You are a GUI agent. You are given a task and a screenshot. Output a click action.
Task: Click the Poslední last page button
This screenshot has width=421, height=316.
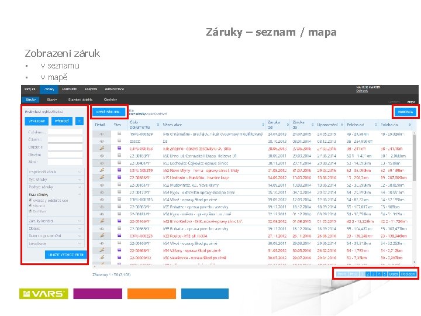click(x=408, y=274)
